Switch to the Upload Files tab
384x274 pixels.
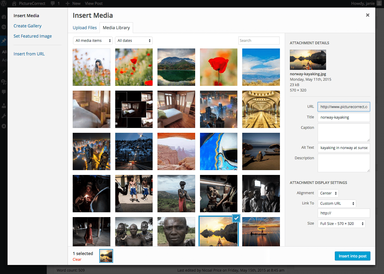tap(85, 28)
